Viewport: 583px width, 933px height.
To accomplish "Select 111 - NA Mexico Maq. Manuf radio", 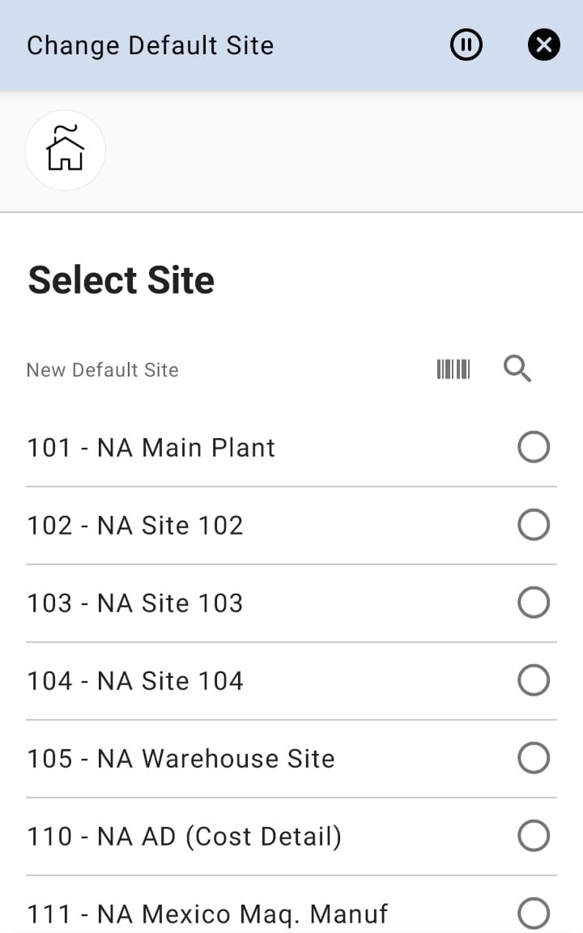I will point(534,914).
